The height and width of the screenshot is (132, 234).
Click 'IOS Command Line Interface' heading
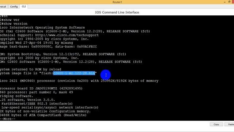[x=117, y=12]
